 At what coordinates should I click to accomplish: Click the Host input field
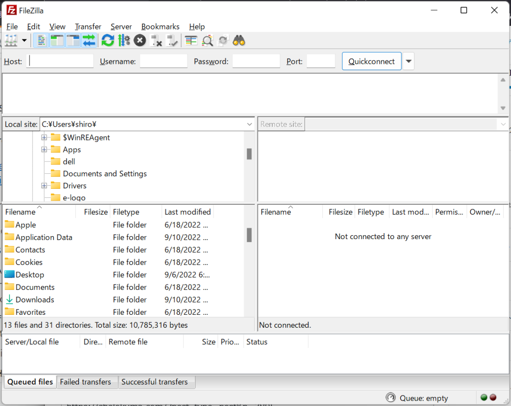tap(60, 61)
